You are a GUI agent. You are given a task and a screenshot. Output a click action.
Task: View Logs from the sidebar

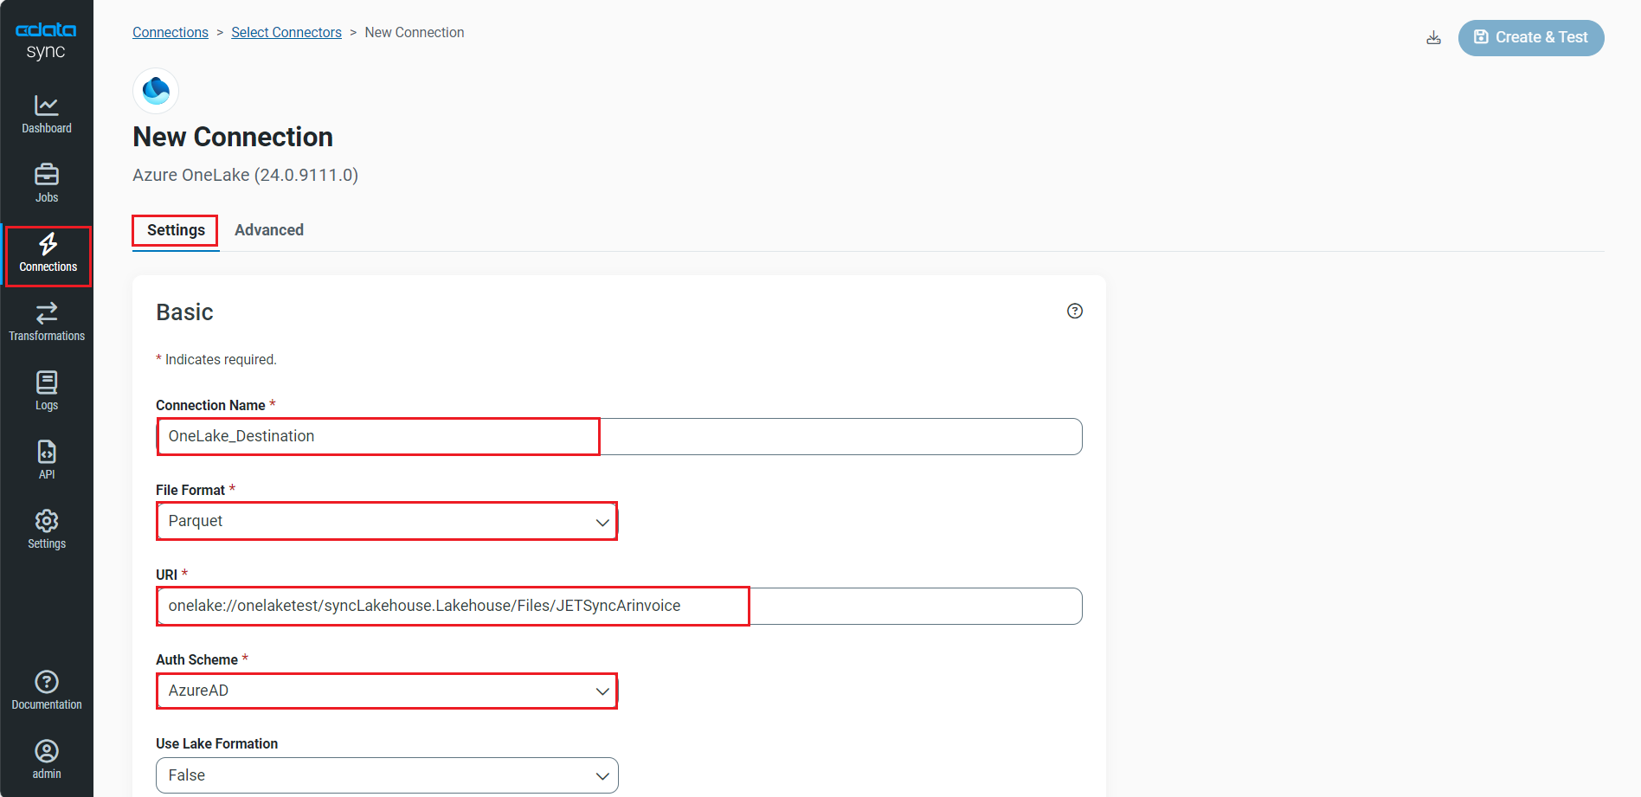tap(47, 392)
